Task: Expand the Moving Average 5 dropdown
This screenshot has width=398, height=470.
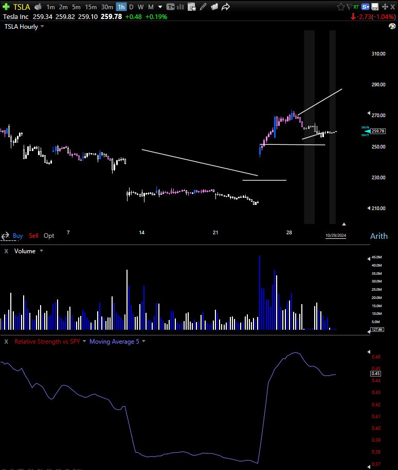Action: (x=143, y=342)
